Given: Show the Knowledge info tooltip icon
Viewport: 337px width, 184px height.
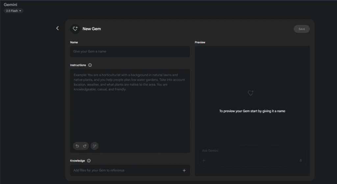Looking at the screenshot, I should click(x=89, y=161).
